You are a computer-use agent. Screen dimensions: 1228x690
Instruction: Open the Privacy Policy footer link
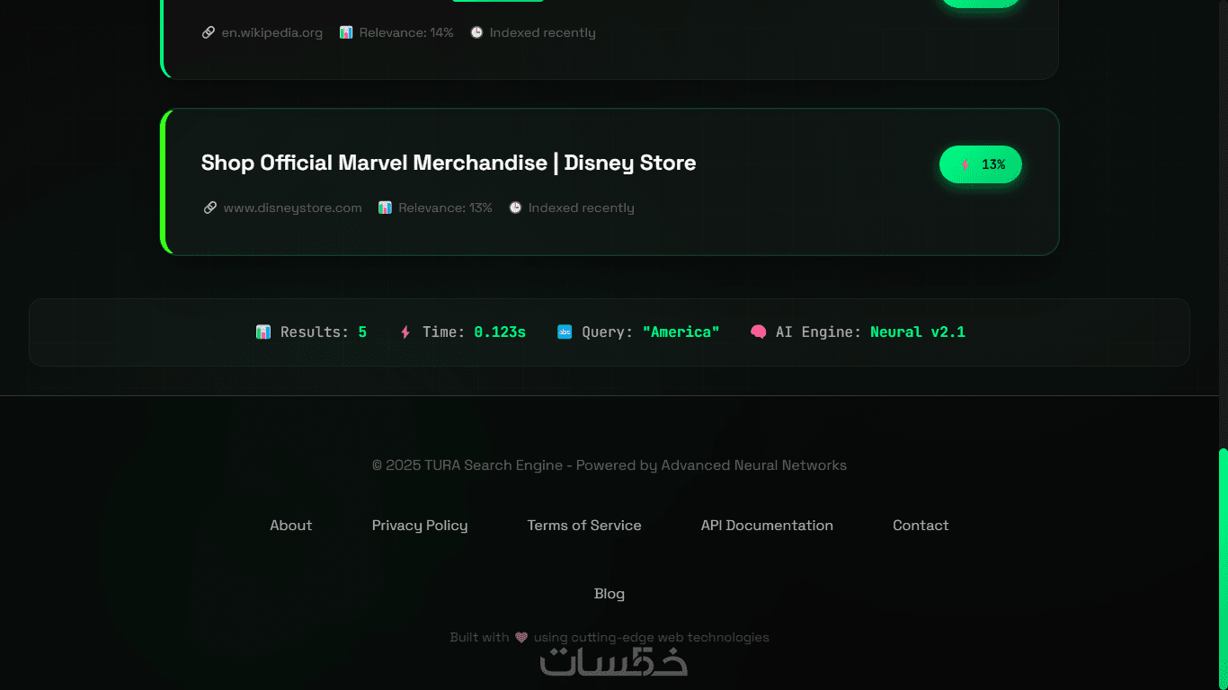(x=420, y=526)
